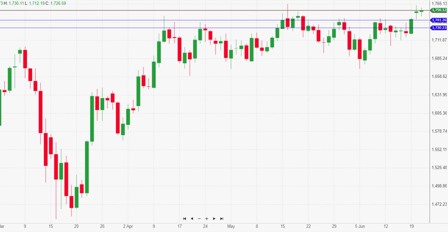Viewport: 448px width, 232px height.
Task: Click the '12' date axis label
Action: 386,227
